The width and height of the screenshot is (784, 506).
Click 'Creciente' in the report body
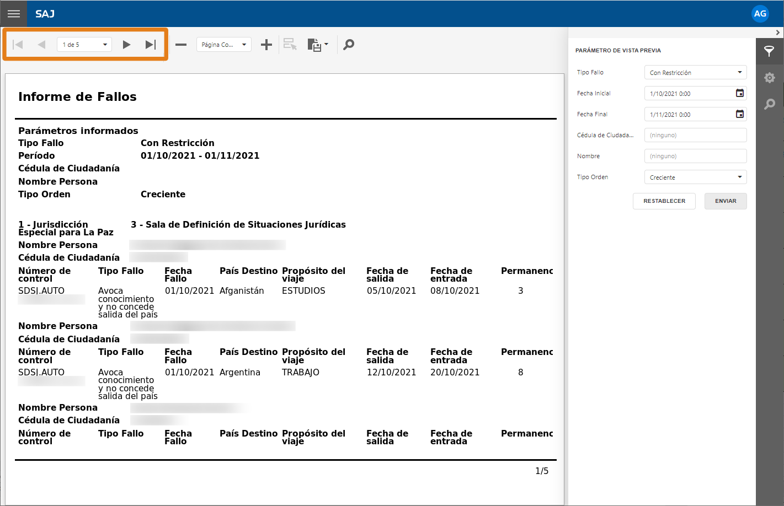(163, 194)
